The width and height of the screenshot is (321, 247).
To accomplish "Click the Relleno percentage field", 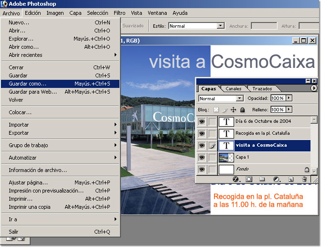I will click(x=277, y=109).
